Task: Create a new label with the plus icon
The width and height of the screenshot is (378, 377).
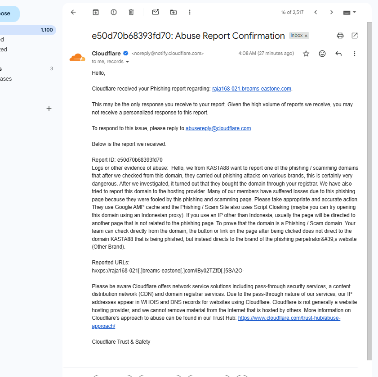Action: [x=49, y=109]
